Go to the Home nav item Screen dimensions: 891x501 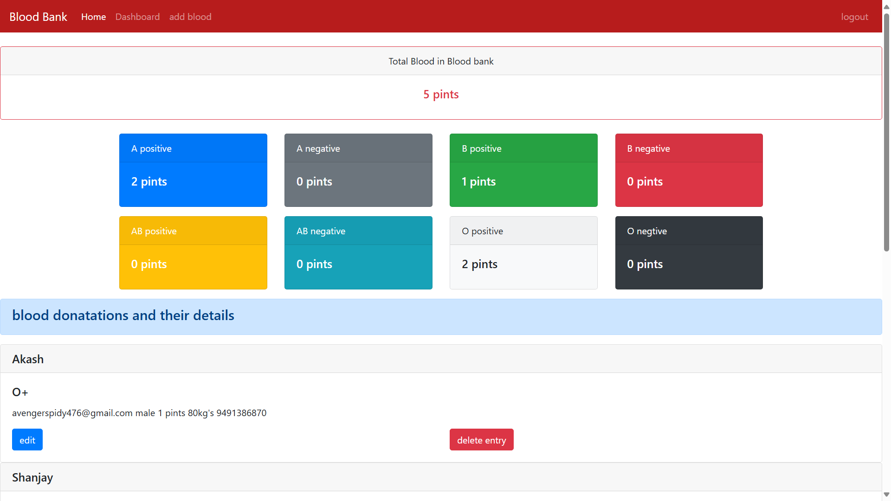(93, 17)
